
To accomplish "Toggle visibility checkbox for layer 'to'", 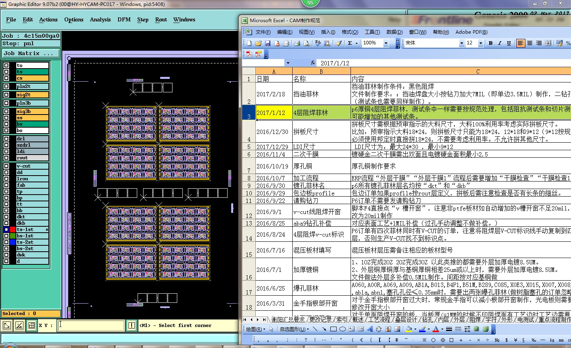I will 6,65.
